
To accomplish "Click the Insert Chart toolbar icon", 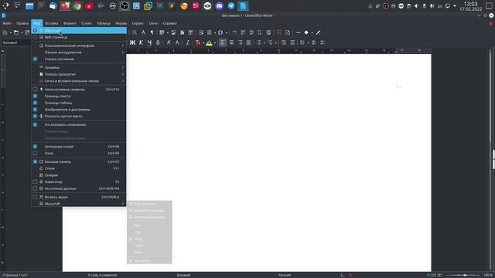I will click(183, 32).
